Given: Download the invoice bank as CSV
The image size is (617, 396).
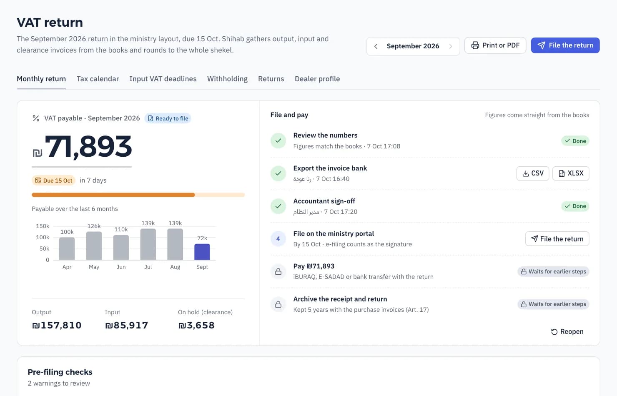Looking at the screenshot, I should 533,173.
